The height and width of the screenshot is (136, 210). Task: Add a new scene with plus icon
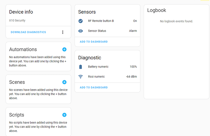[x=64, y=82]
